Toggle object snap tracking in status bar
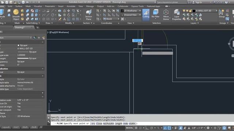The width and height of the screenshot is (234, 131). (165, 128)
